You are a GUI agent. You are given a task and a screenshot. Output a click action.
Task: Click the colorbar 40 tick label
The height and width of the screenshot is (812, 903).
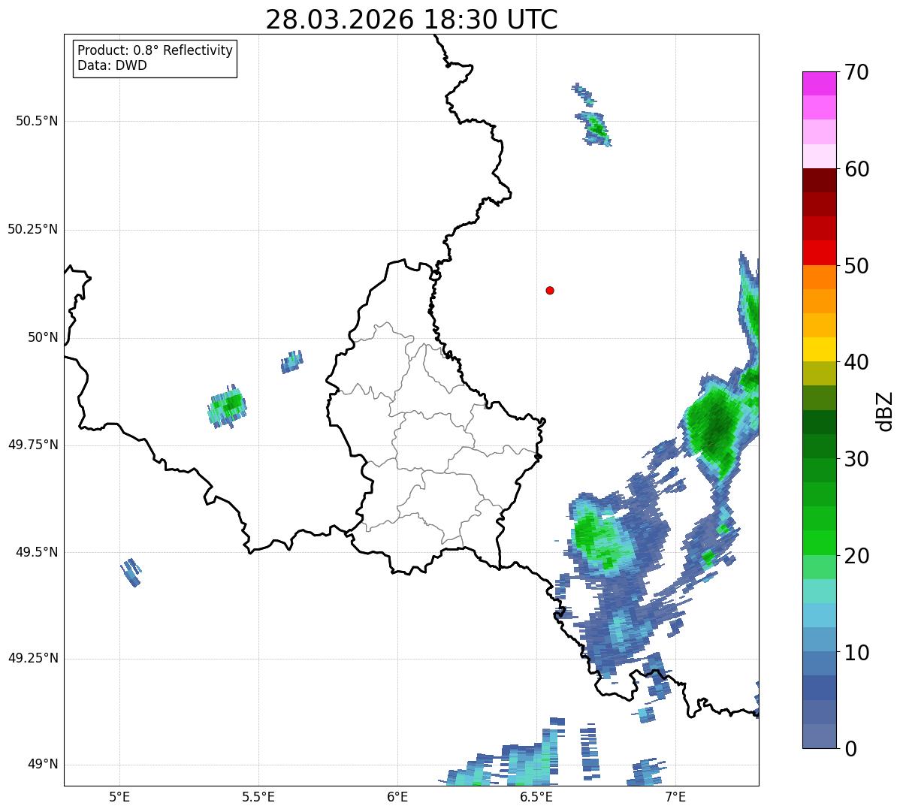click(x=856, y=362)
